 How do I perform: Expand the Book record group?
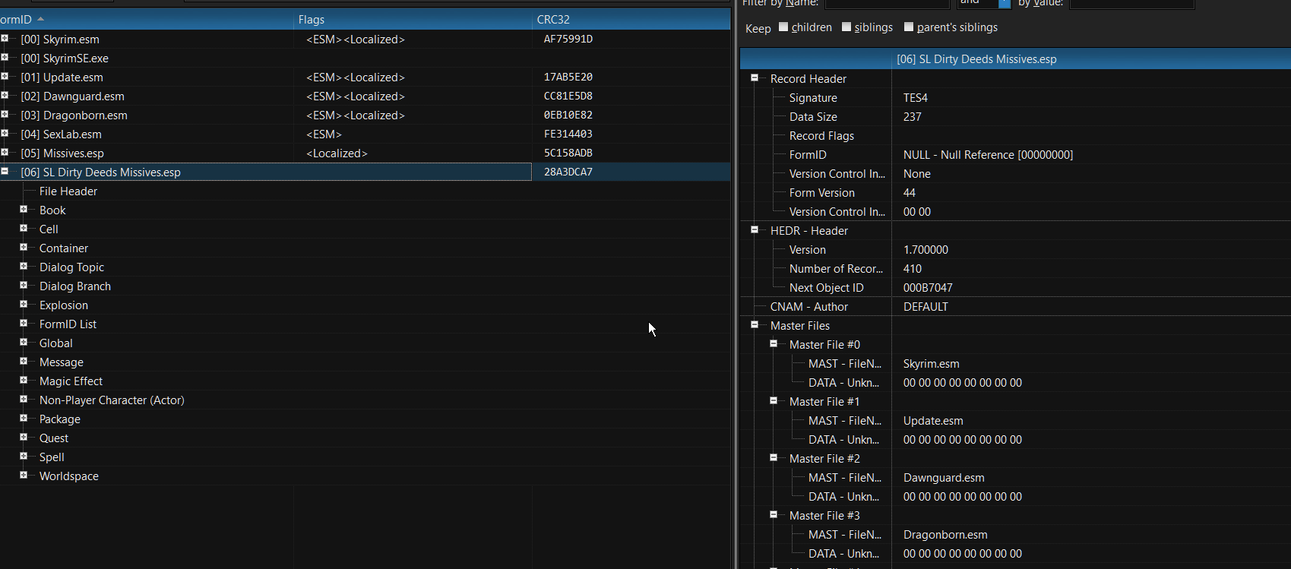[24, 210]
